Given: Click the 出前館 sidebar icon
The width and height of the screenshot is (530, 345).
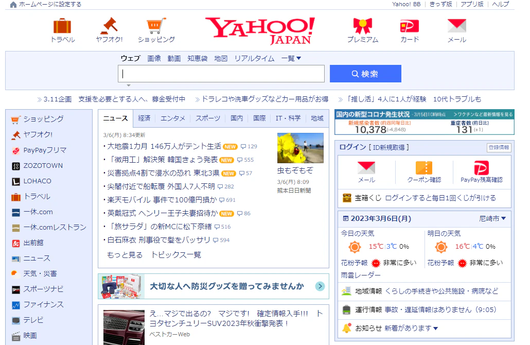Looking at the screenshot, I should click(x=16, y=244).
